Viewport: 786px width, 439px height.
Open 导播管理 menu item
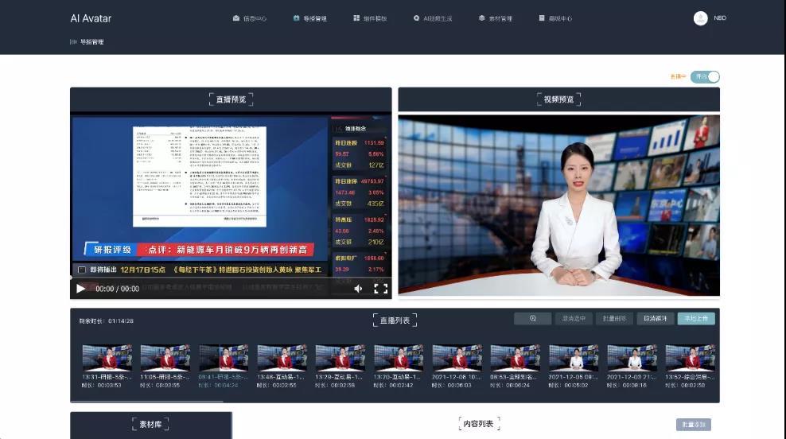(309, 18)
